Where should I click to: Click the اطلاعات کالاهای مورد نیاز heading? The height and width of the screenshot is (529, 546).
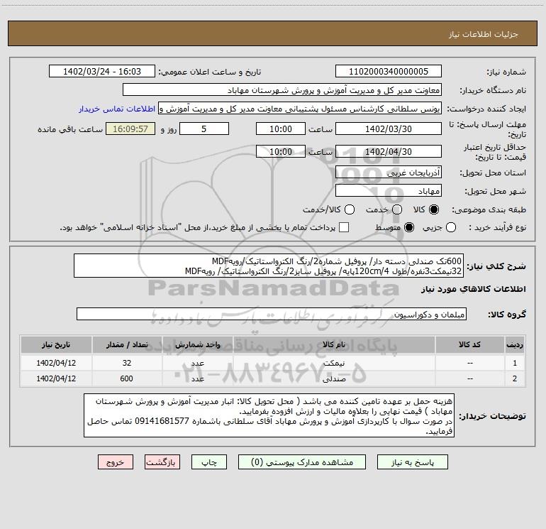pyautogui.click(x=474, y=289)
